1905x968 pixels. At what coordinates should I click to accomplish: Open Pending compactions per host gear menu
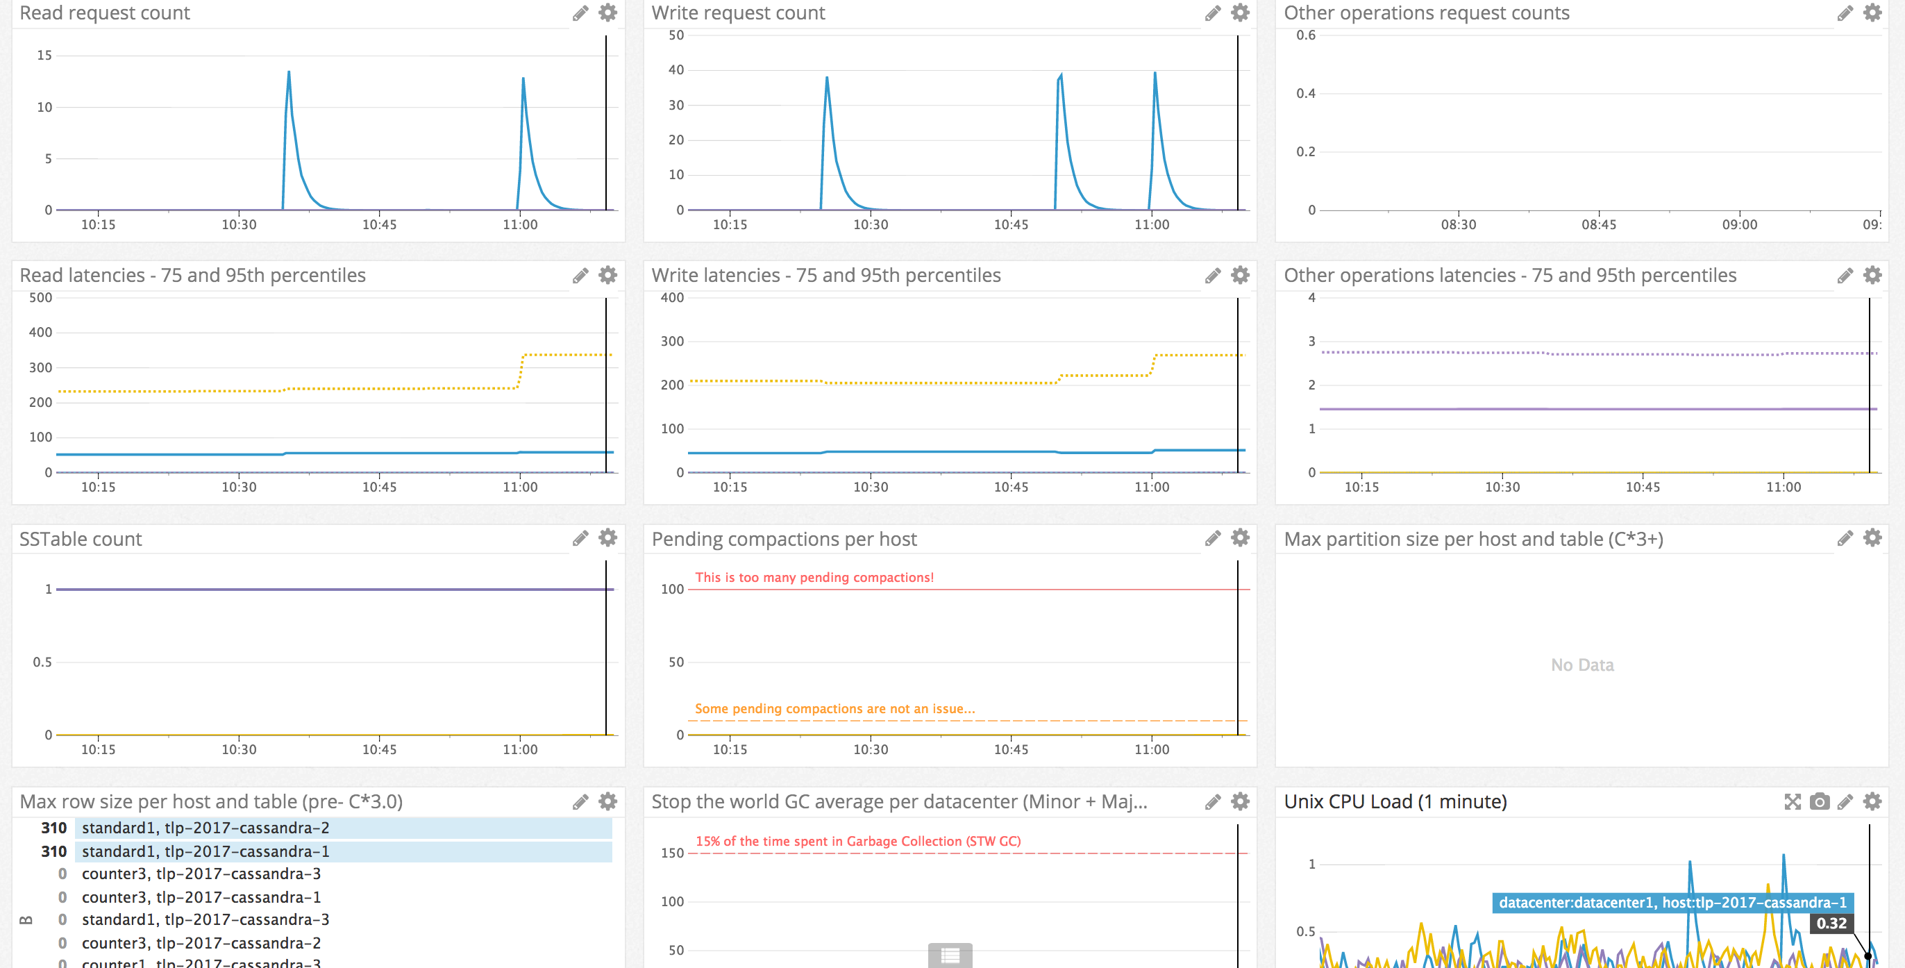1240,537
